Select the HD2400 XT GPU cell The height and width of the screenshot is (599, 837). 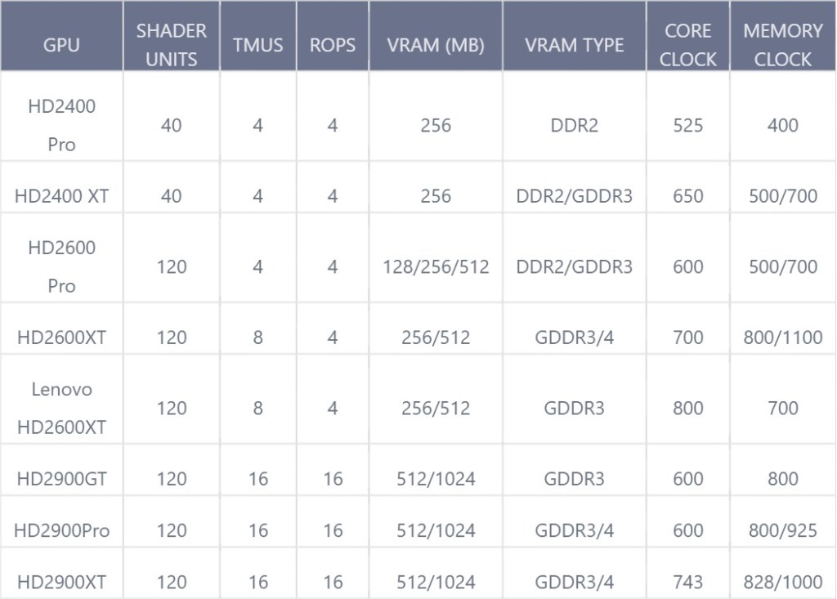pos(61,196)
